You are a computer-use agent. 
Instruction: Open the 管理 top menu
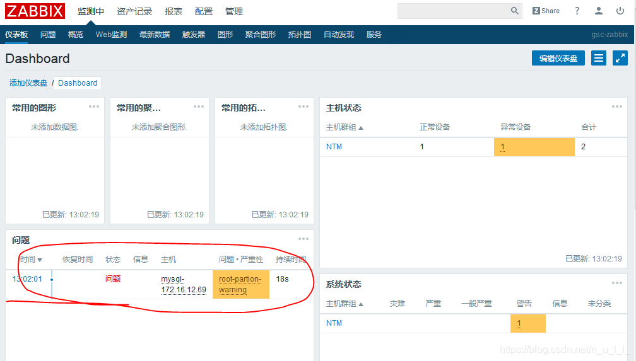234,12
